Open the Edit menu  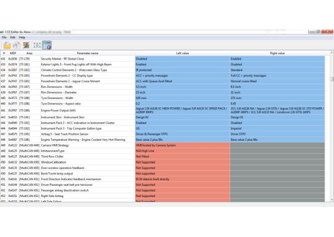[12, 37]
